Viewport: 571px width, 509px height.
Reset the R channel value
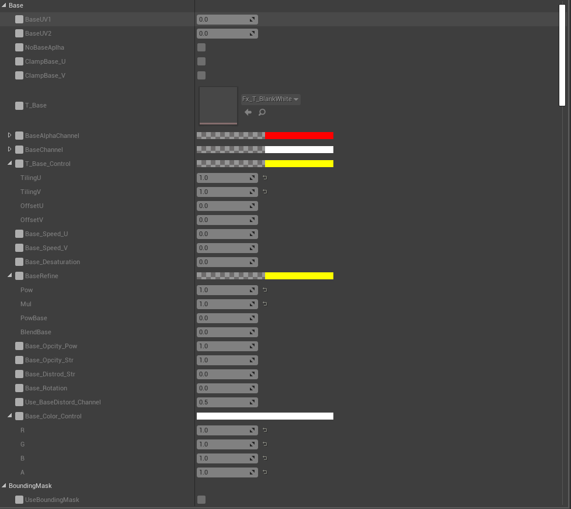point(265,430)
